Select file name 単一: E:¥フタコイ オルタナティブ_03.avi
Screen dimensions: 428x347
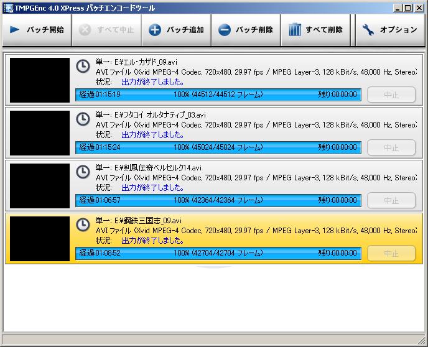click(151, 115)
